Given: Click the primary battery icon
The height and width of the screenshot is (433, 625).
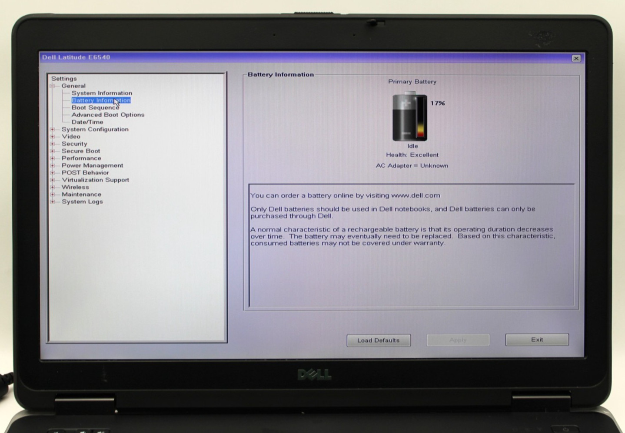Looking at the screenshot, I should click(x=410, y=116).
